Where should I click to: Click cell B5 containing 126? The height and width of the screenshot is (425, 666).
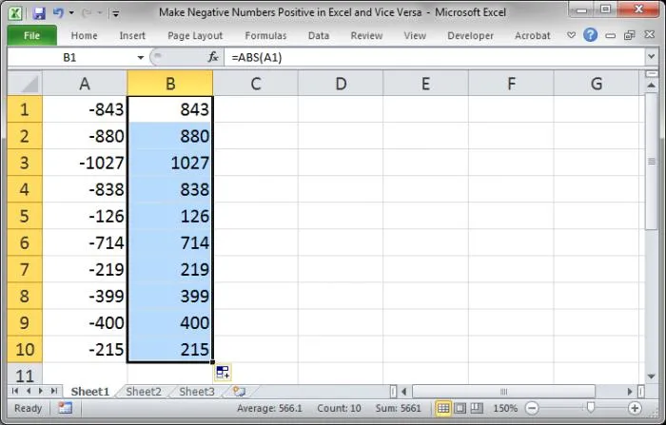pyautogui.click(x=170, y=216)
